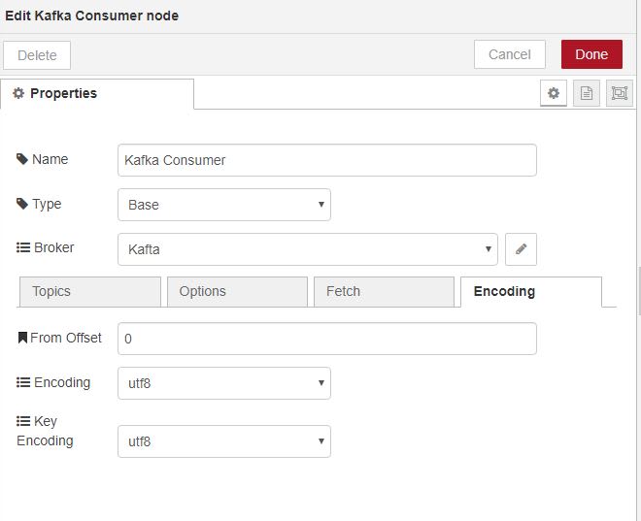
Task: Click the Encoding field label
Action: 62,382
